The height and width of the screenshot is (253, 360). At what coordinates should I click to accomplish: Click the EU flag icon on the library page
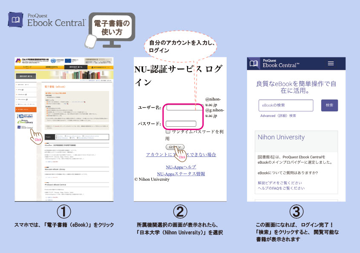tap(68, 61)
